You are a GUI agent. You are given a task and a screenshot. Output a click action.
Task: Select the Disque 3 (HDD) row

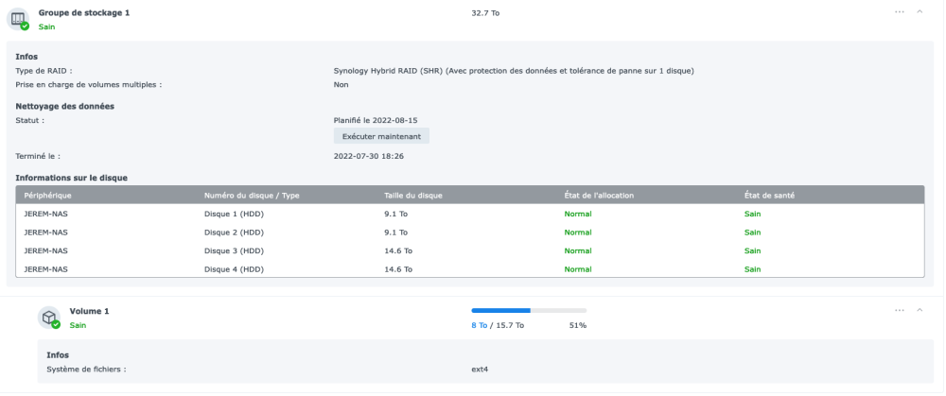pos(234,250)
